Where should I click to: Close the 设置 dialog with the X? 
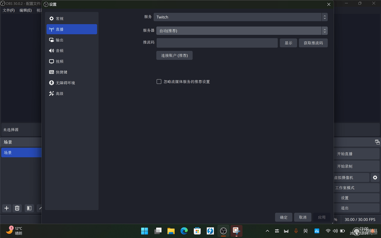pyautogui.click(x=329, y=4)
